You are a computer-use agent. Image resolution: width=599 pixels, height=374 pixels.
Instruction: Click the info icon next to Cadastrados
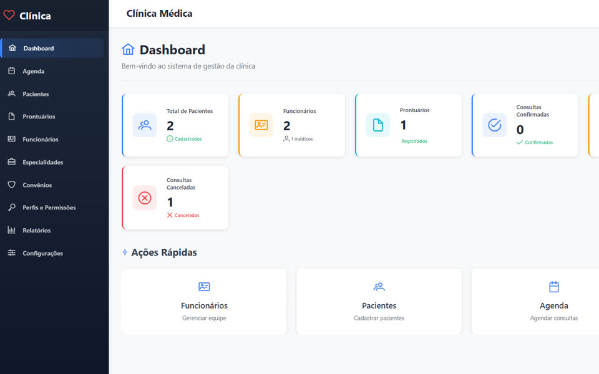pyautogui.click(x=170, y=139)
